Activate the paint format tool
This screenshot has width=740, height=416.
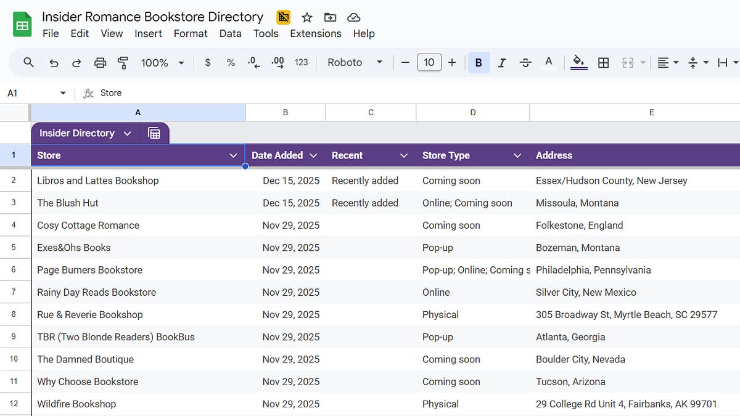tap(123, 62)
